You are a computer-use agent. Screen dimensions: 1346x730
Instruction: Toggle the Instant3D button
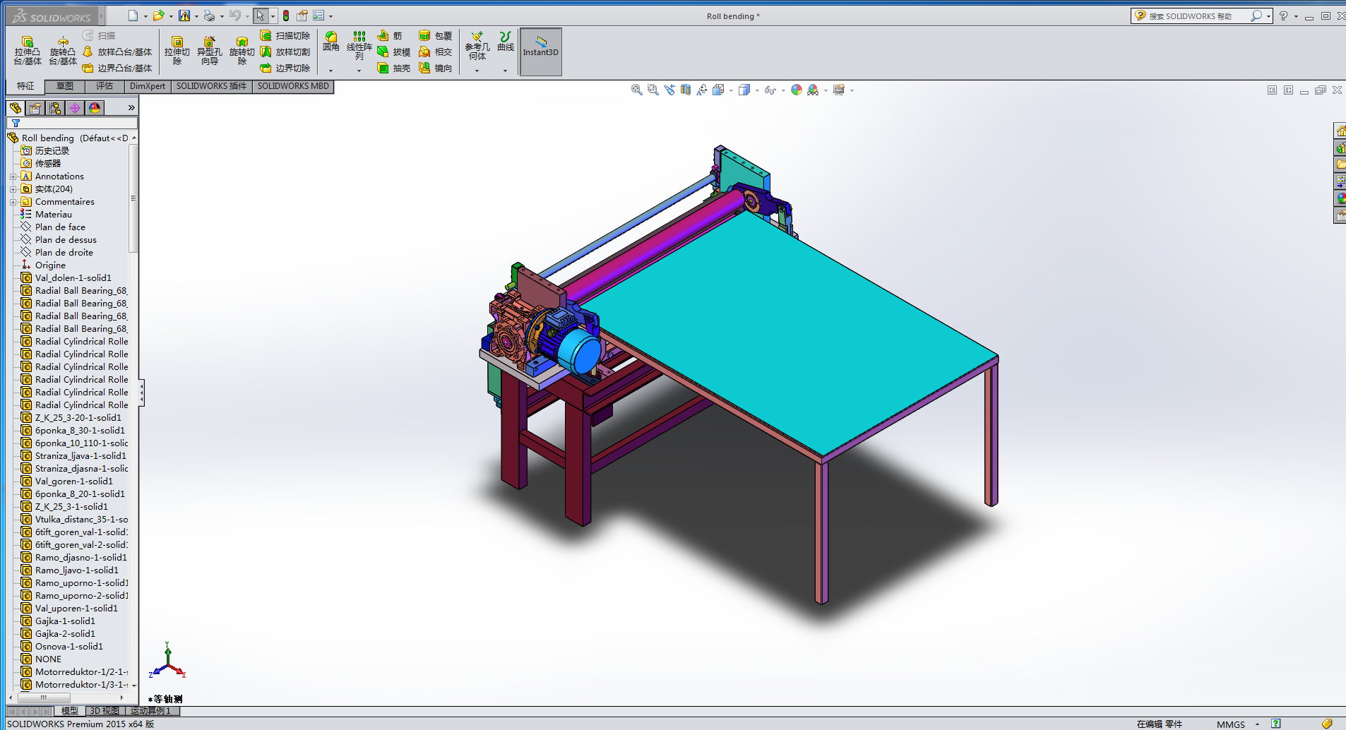(541, 52)
